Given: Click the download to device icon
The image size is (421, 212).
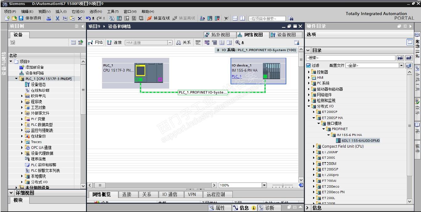Looking at the screenshot, I should tap(119, 18).
